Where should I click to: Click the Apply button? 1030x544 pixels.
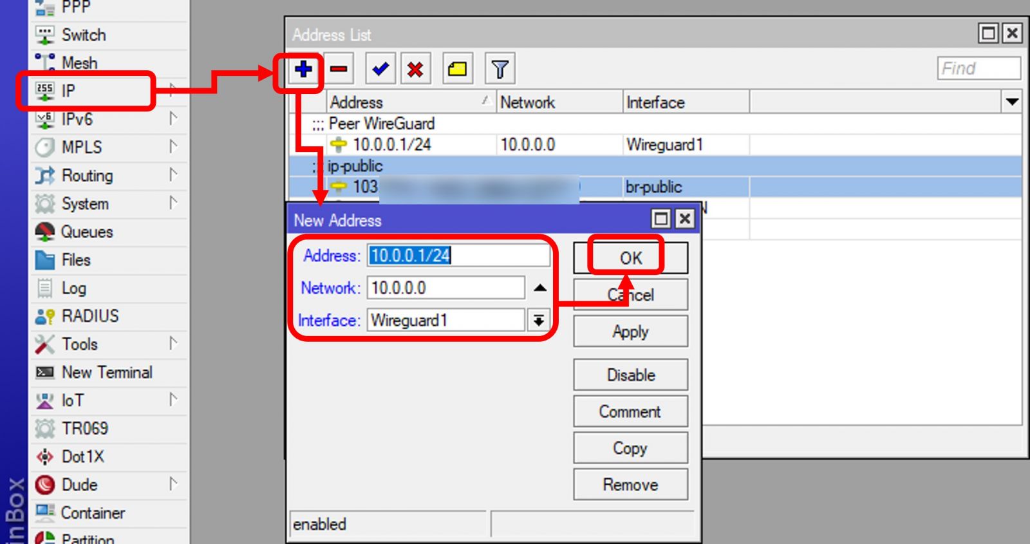pos(630,332)
